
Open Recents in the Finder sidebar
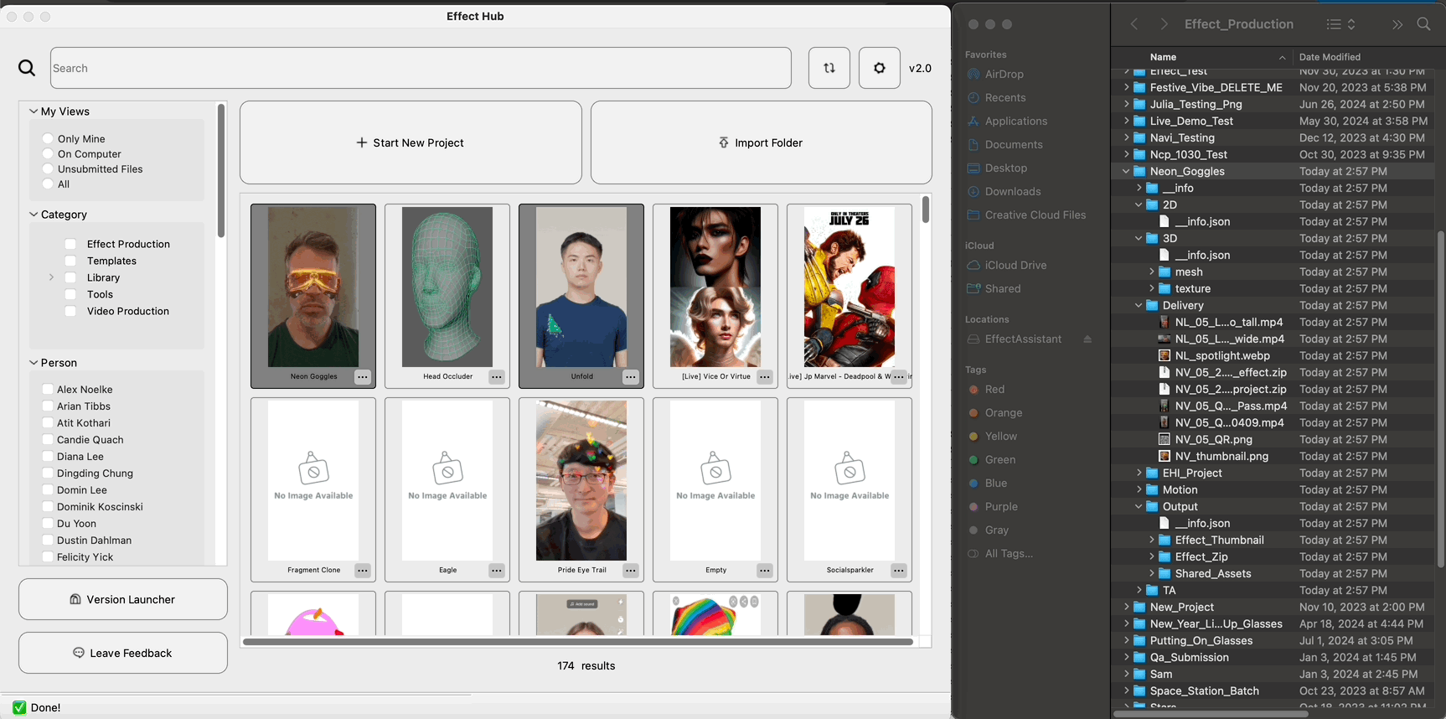click(1005, 98)
